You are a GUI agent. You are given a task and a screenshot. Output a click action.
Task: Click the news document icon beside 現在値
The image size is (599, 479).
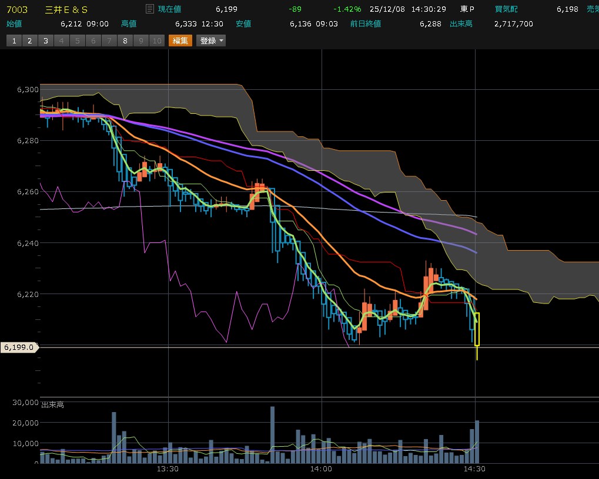coord(150,9)
